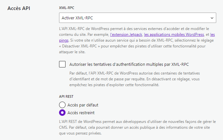The image size is (223, 140).
Task: Click the 'Activer XML-RPC' selected value text
Action: click(77, 18)
